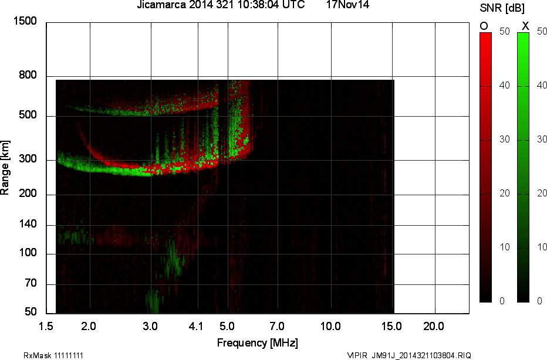Viewport: 547px width, 360px height.
Task: Click the '10.0' frequency tick label
Action: pos(330,327)
